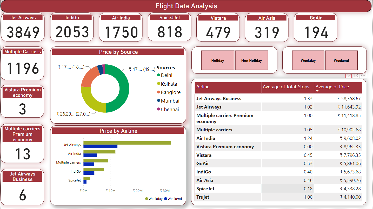The width and height of the screenshot is (373, 209).
Task: Open focus mode for the airline table
Action: tap(356, 76)
